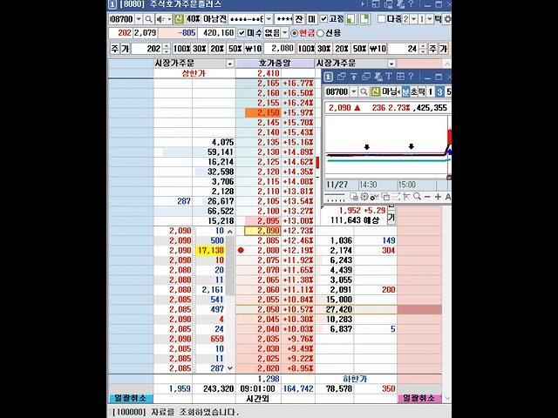Open the gear settings icon after 틱
The width and height of the screenshot is (558, 418).
click(x=447, y=19)
